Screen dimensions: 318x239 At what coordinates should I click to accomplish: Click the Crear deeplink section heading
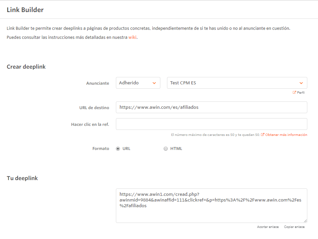click(x=26, y=67)
